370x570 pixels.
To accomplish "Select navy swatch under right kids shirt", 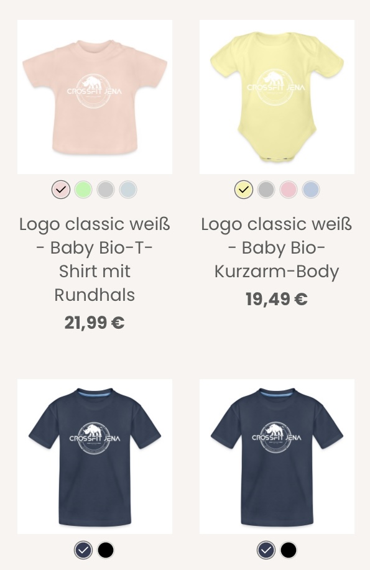I will (x=266, y=550).
